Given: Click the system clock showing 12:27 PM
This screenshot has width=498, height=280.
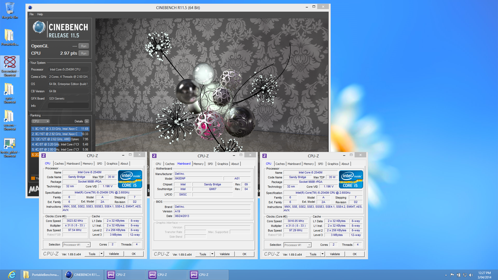Looking at the screenshot, I should pyautogui.click(x=485, y=275).
